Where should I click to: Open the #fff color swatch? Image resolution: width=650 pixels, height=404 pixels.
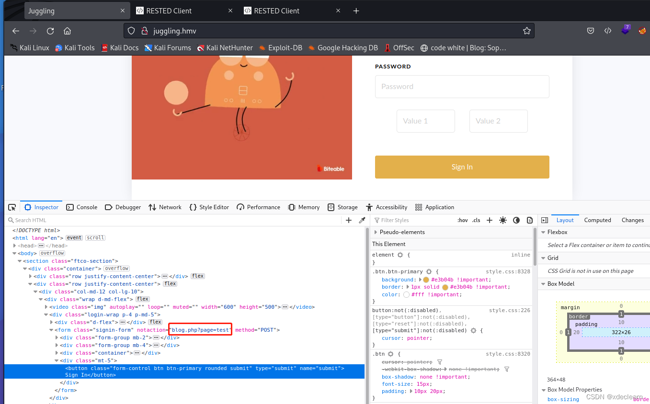pyautogui.click(x=407, y=295)
